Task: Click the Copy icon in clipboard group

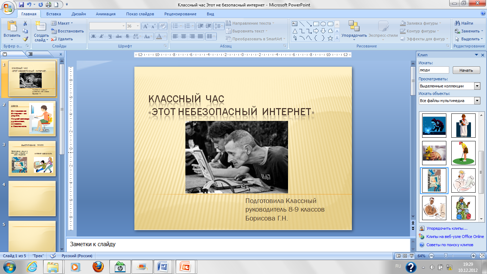Action: [x=25, y=31]
